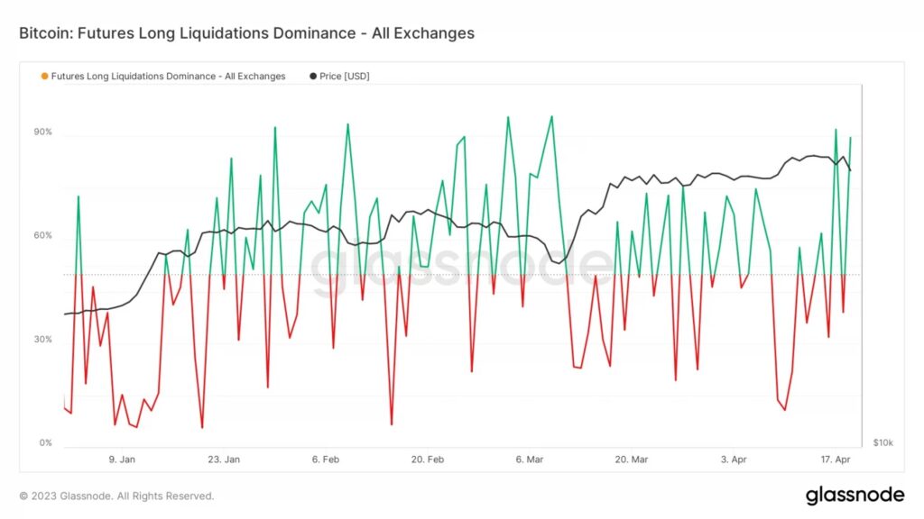Click the 9. Jan date marker

(x=122, y=460)
